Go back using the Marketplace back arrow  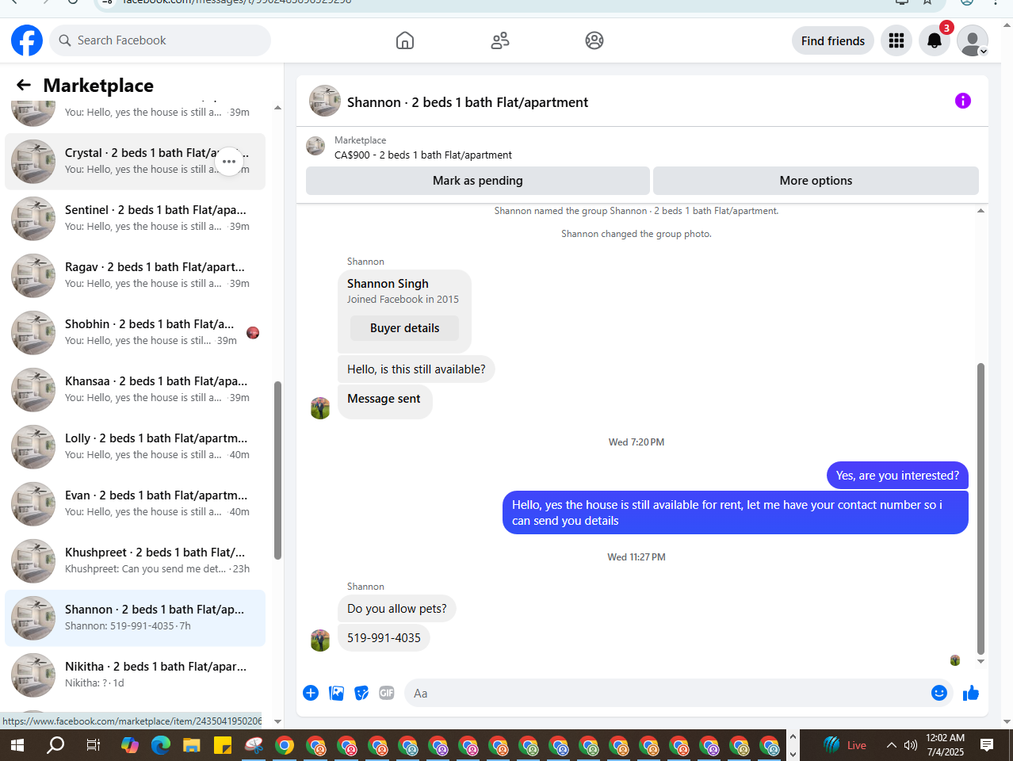coord(24,85)
